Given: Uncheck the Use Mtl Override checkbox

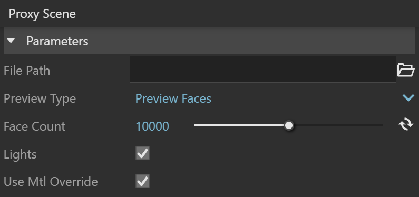Looking at the screenshot, I should coord(142,181).
